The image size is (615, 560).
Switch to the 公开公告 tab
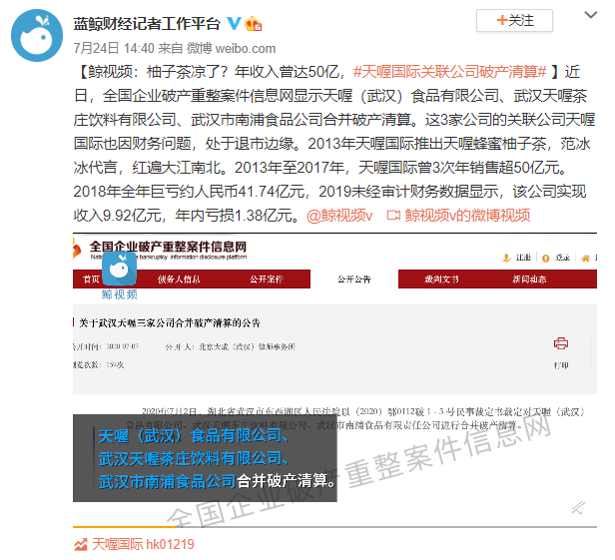pyautogui.click(x=354, y=280)
